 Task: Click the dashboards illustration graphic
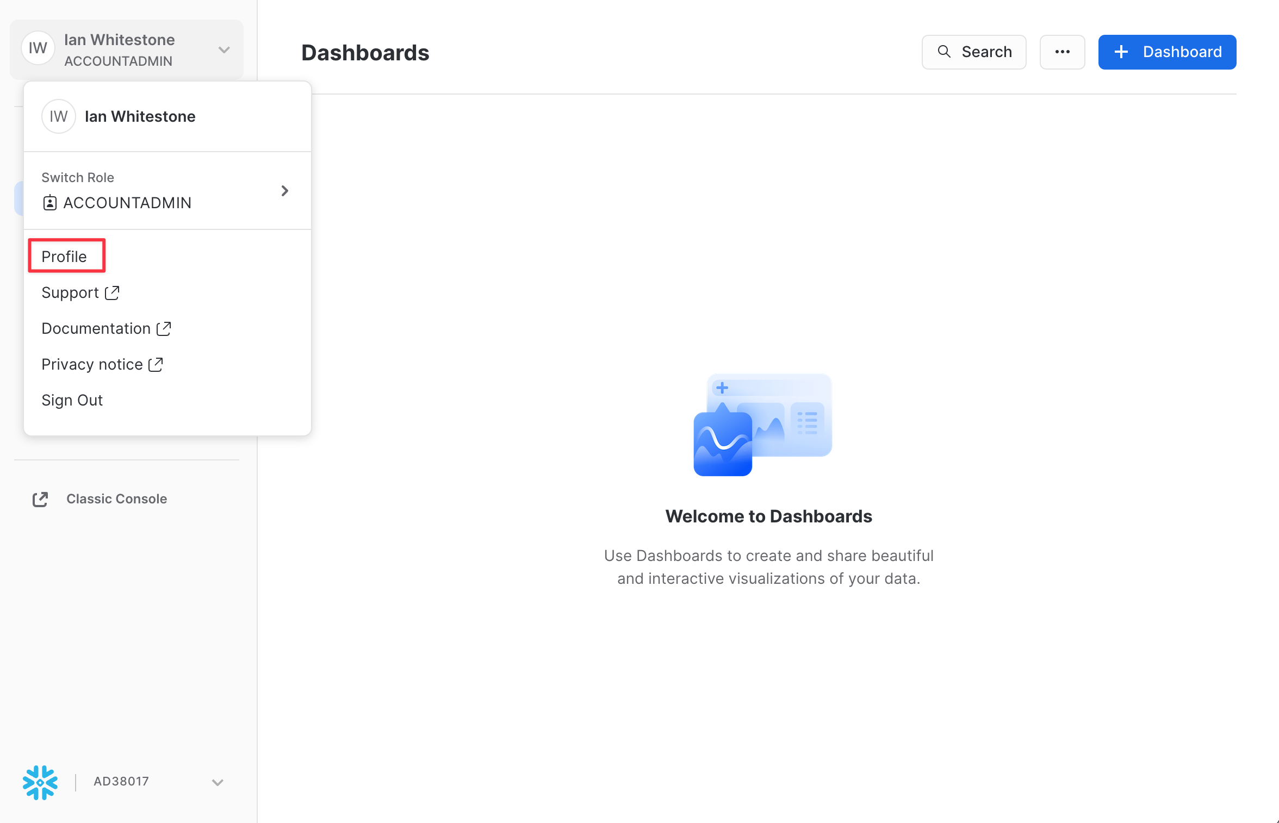coord(762,425)
